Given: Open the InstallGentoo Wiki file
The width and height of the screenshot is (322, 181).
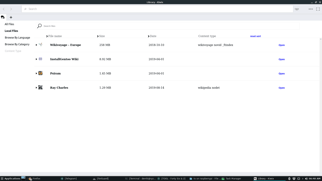Looking at the screenshot, I should pos(281,59).
